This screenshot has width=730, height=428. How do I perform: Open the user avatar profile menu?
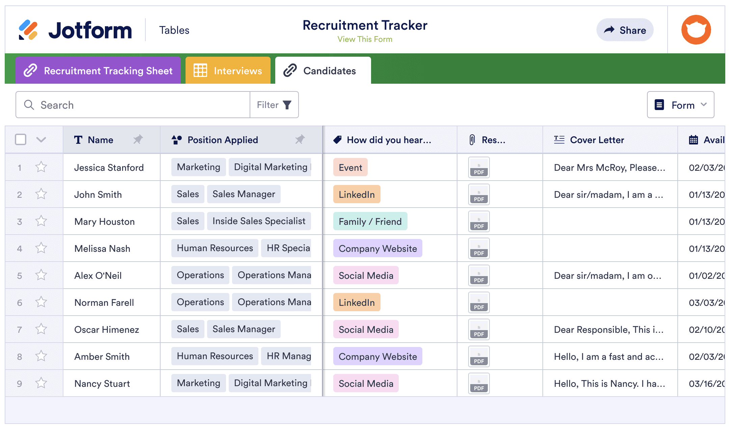pyautogui.click(x=696, y=30)
